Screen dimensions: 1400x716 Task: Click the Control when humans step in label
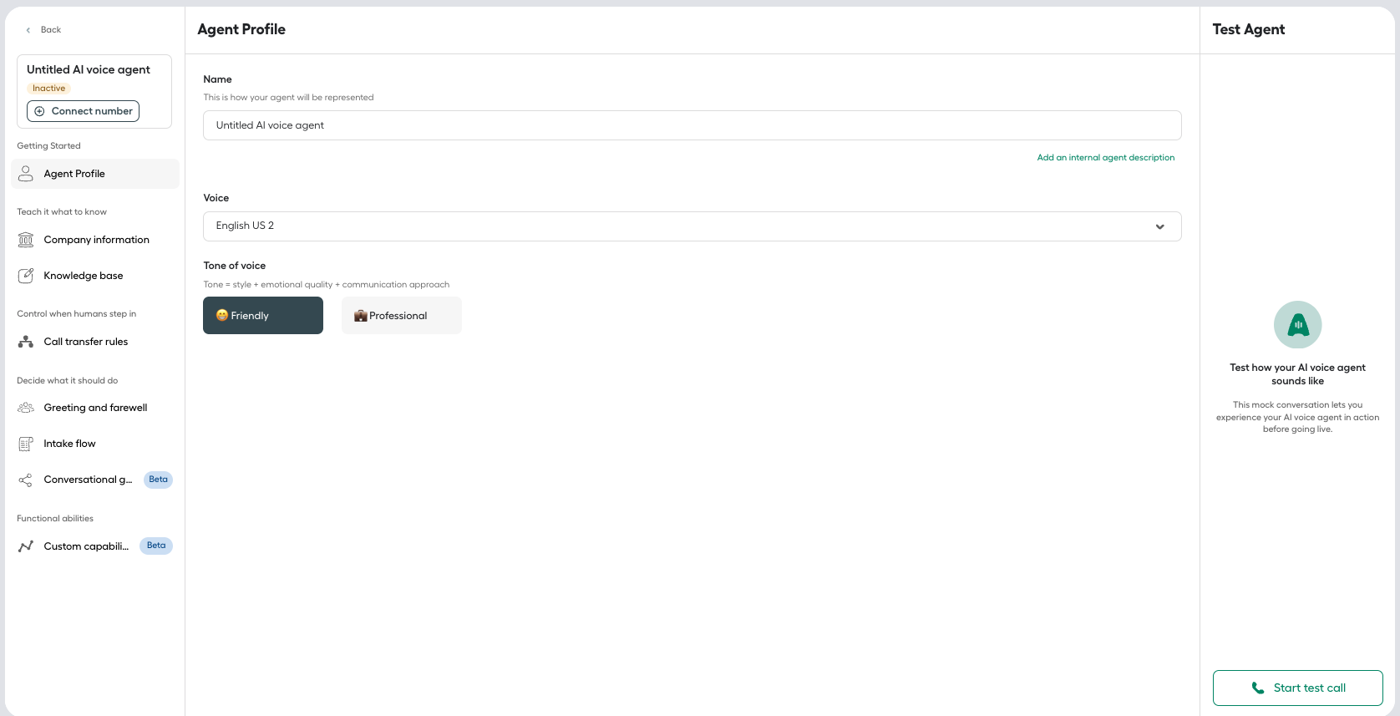[x=76, y=314]
